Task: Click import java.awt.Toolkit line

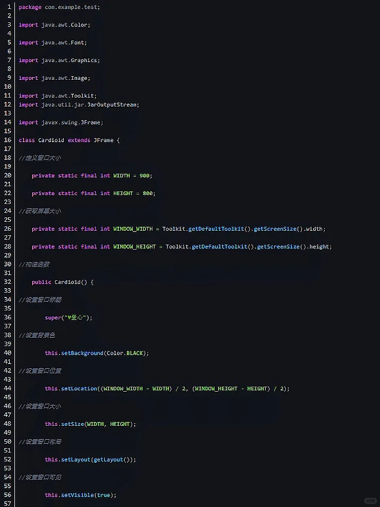Action: [x=58, y=96]
